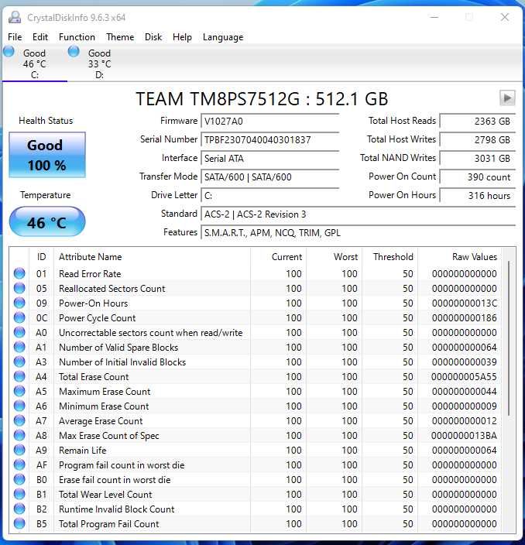Click the raw value 00000000186
Viewport: 525px width, 545px height.
464,317
